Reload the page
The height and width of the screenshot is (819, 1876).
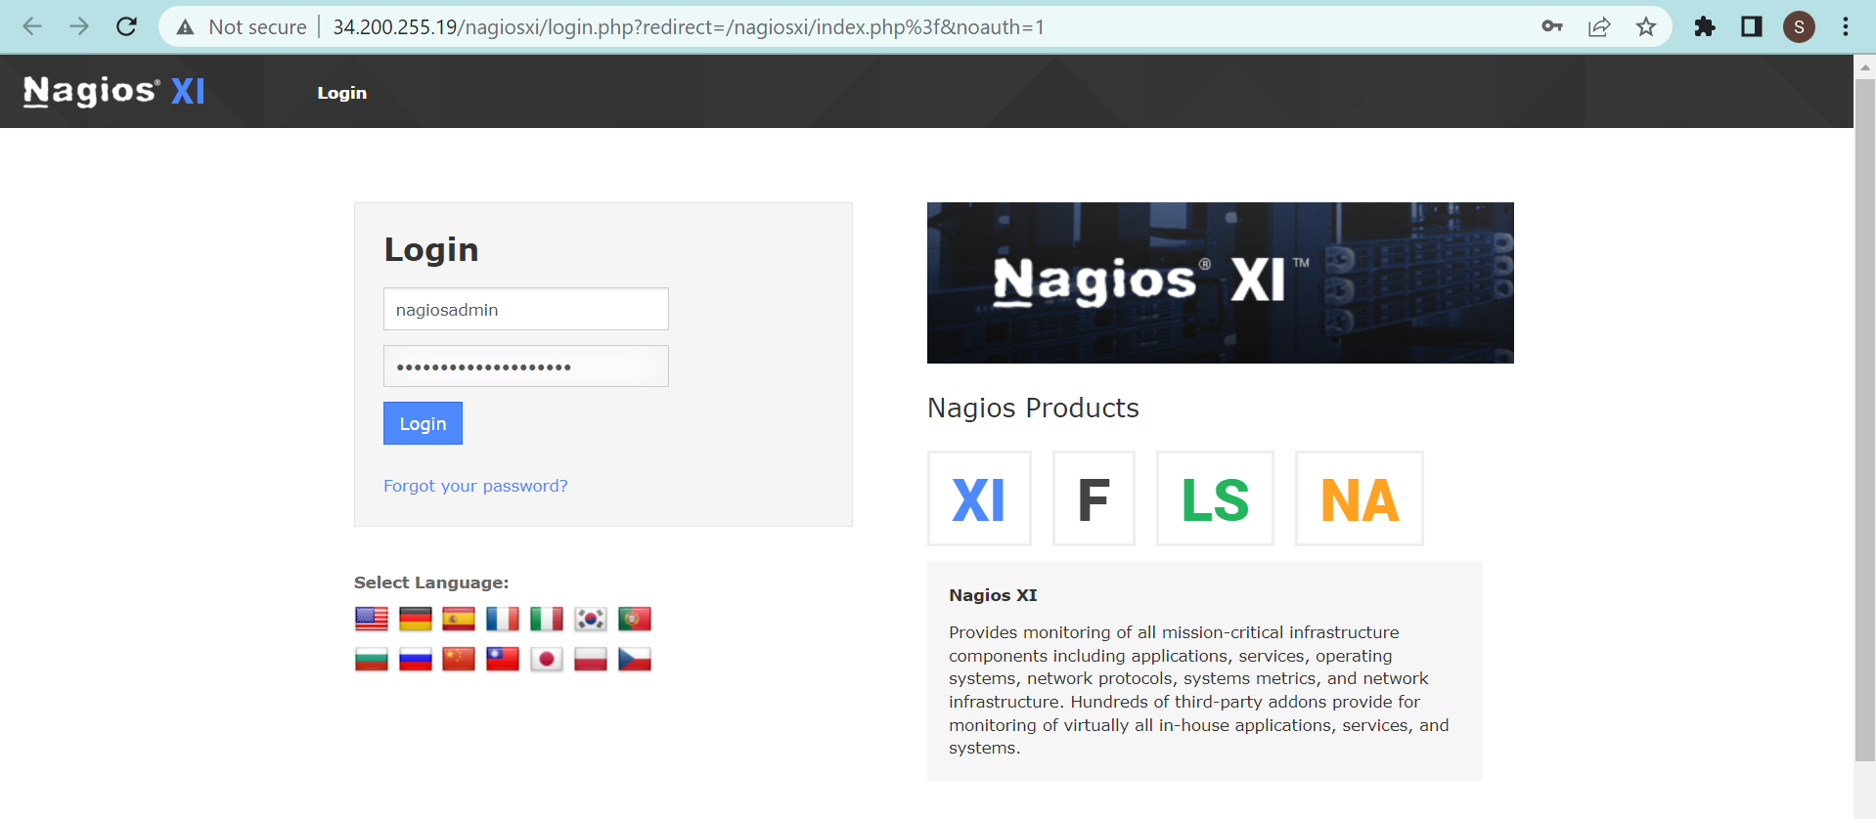coord(126,26)
